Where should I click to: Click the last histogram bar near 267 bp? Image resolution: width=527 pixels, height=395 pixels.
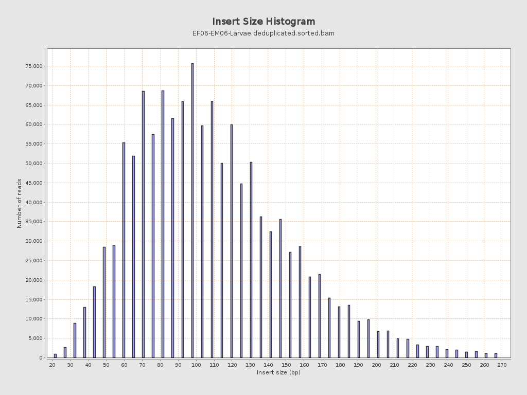coord(496,356)
